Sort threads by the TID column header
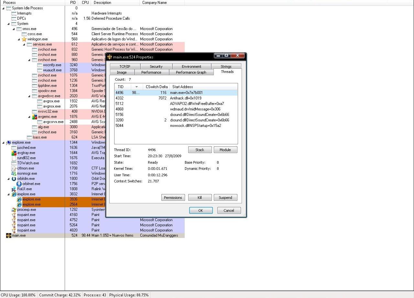This screenshot has width=414, height=298. pos(123,87)
